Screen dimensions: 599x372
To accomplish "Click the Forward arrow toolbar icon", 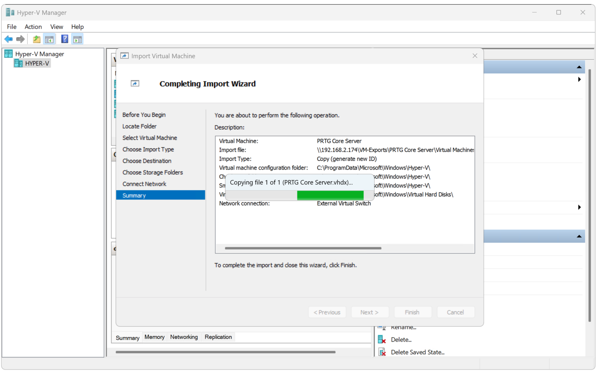I will 20,39.
